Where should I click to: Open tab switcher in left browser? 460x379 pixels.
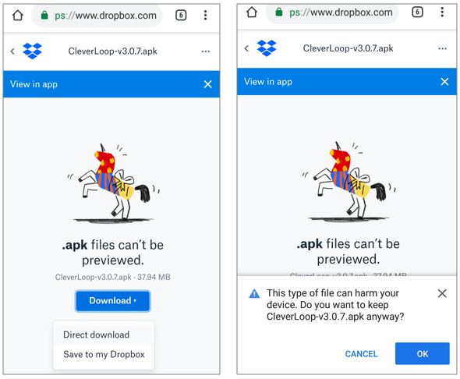181,16
